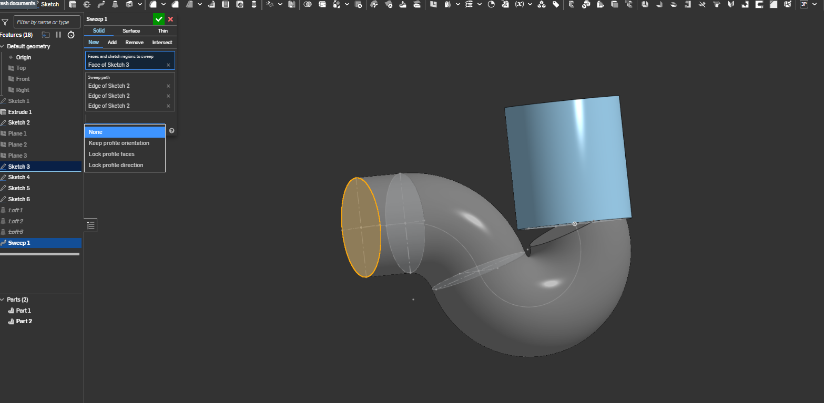Screen dimensions: 824x403
Task: Open dropdown arrow next to Draft tool
Action: point(200,4)
